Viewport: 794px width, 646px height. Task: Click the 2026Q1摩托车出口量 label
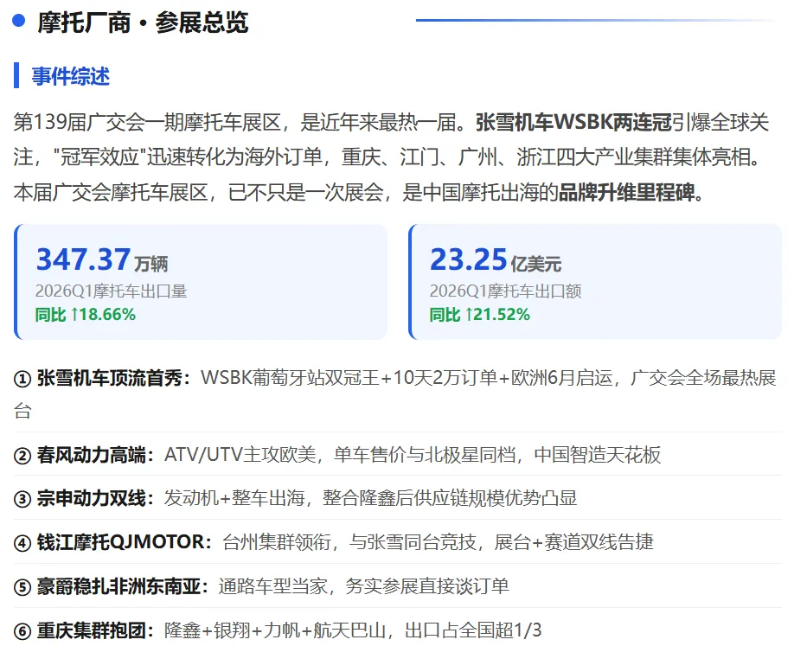point(111,291)
